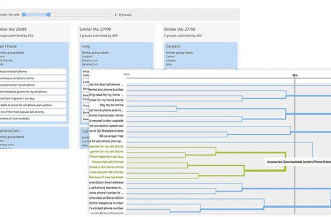Open the Cell Phone group header

click(x=8, y=46)
